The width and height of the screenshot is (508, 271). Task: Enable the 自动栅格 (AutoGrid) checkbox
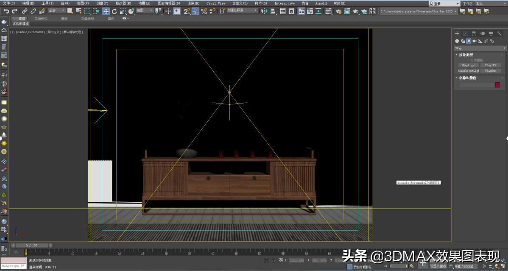pyautogui.click(x=469, y=60)
